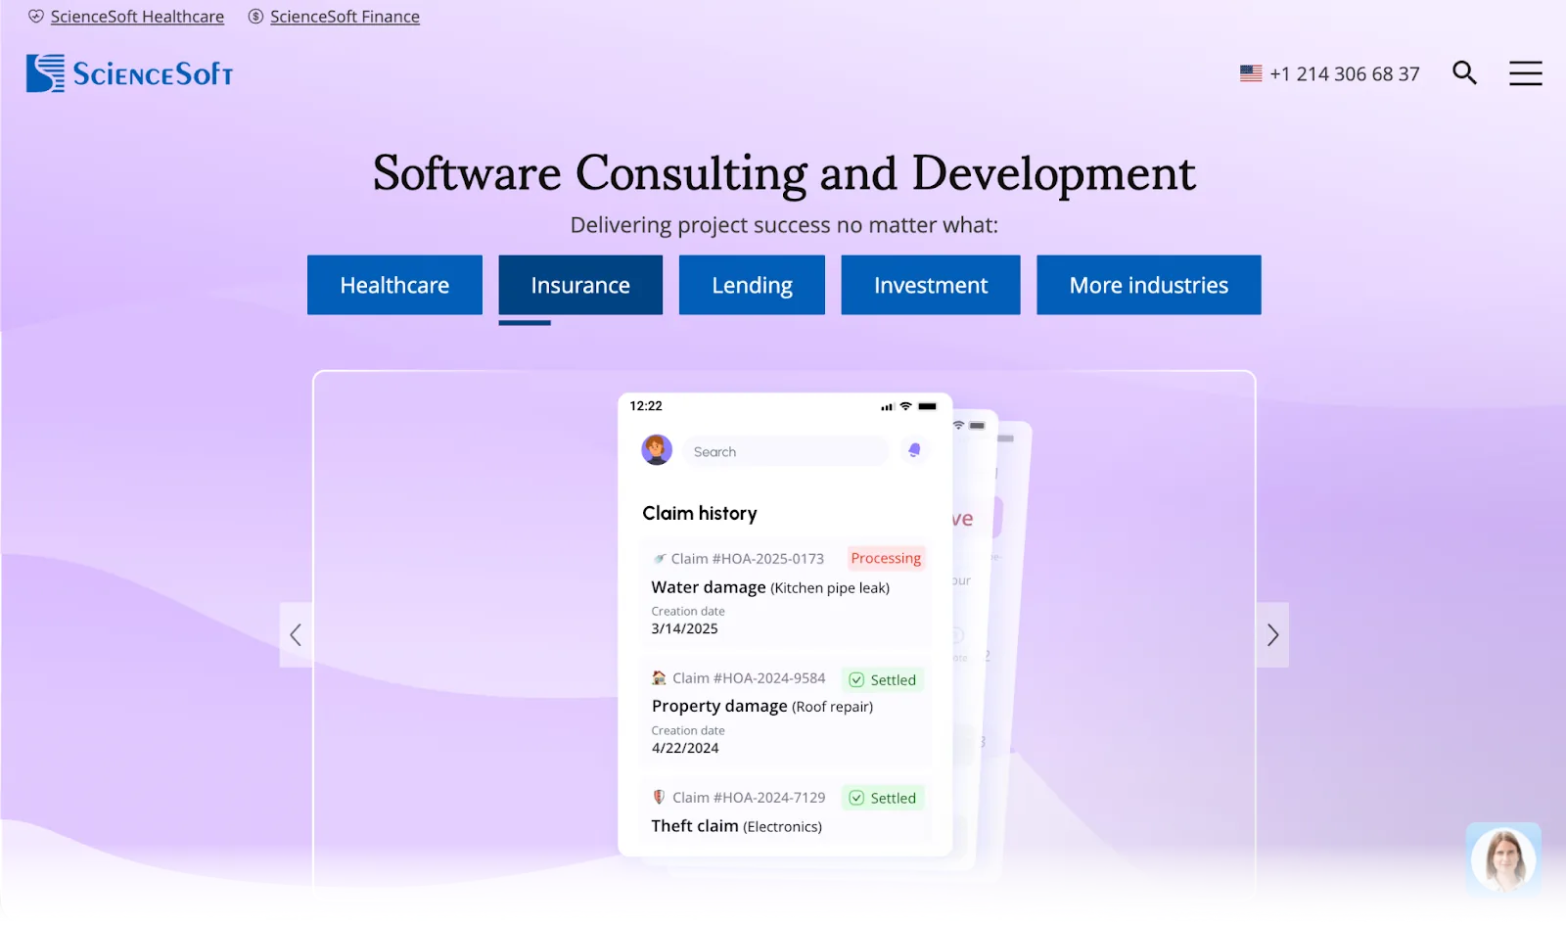This screenshot has width=1566, height=925.
Task: Click the Theft claim title
Action: click(x=695, y=826)
